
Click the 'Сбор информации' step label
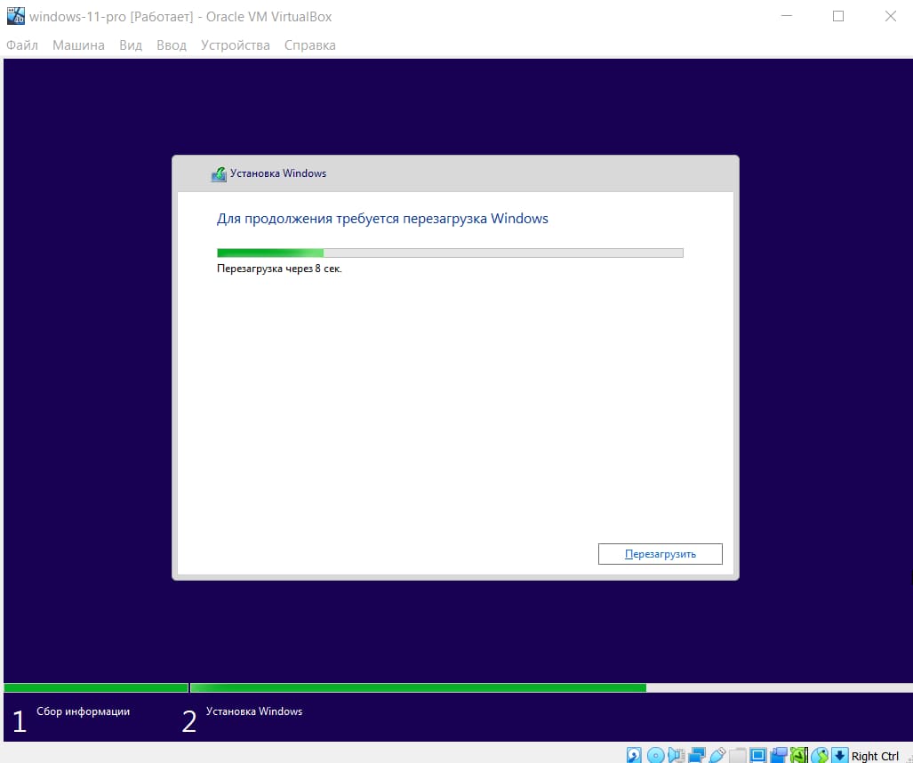(84, 711)
